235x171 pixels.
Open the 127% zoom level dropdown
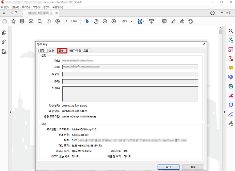click(127, 21)
